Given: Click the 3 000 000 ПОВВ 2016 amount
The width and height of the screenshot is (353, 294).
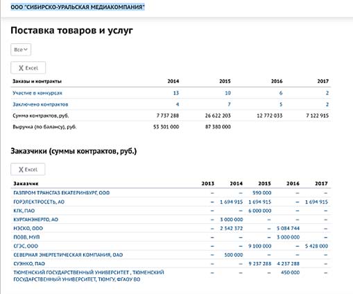Looking at the screenshot, I should (288, 237).
